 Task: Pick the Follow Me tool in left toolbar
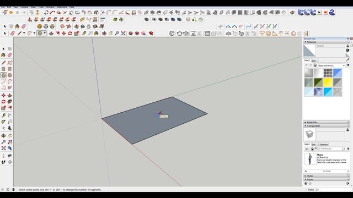pos(9,102)
